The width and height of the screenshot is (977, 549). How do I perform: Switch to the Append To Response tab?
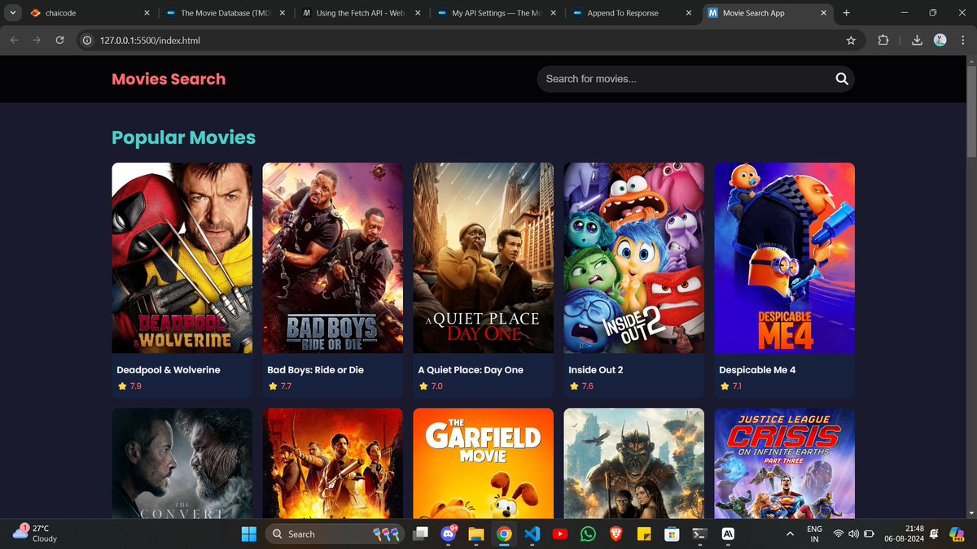[x=631, y=13]
